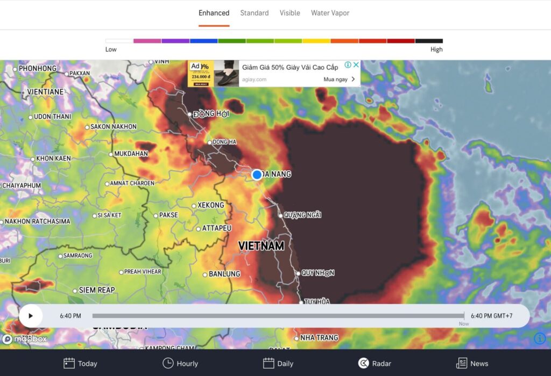Click the Khon Kaen city label
Viewport: 551px width, 376px height.
pos(53,158)
